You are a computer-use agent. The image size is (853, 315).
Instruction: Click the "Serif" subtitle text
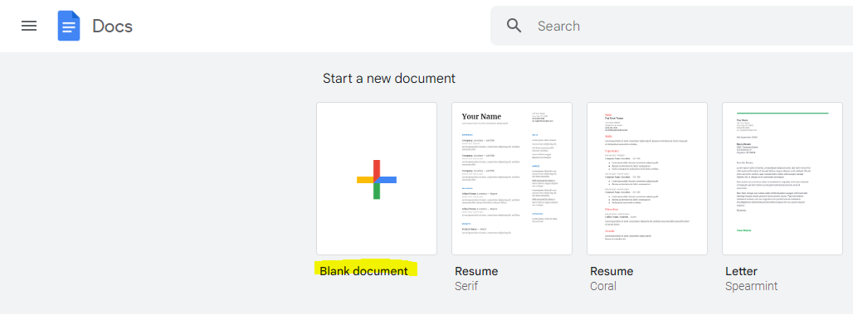pos(466,286)
